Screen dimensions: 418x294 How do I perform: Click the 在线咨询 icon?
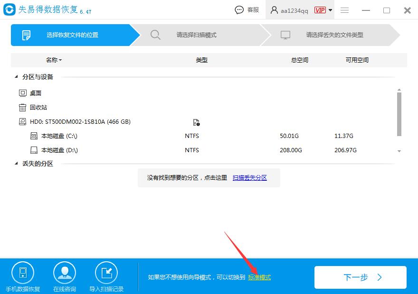tap(64, 272)
